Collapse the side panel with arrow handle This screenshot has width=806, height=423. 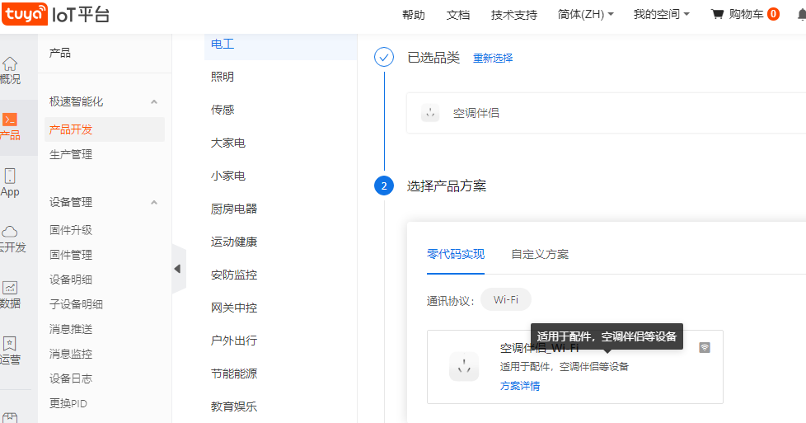click(178, 269)
